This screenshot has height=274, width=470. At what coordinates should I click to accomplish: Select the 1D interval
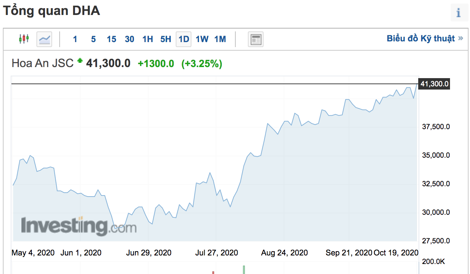tap(184, 39)
